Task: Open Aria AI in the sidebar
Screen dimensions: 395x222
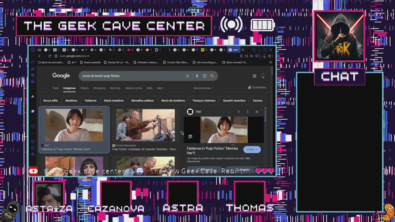Action: click(x=33, y=97)
